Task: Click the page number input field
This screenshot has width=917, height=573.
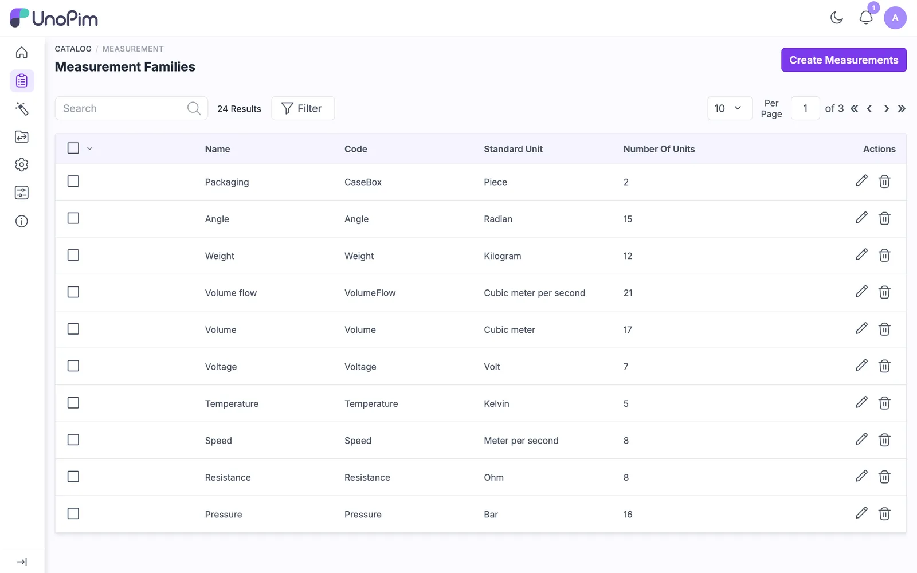Action: click(805, 108)
